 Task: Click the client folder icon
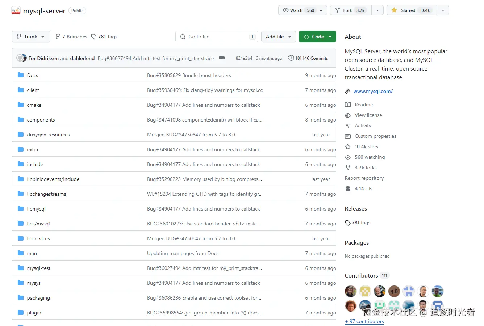pos(21,90)
